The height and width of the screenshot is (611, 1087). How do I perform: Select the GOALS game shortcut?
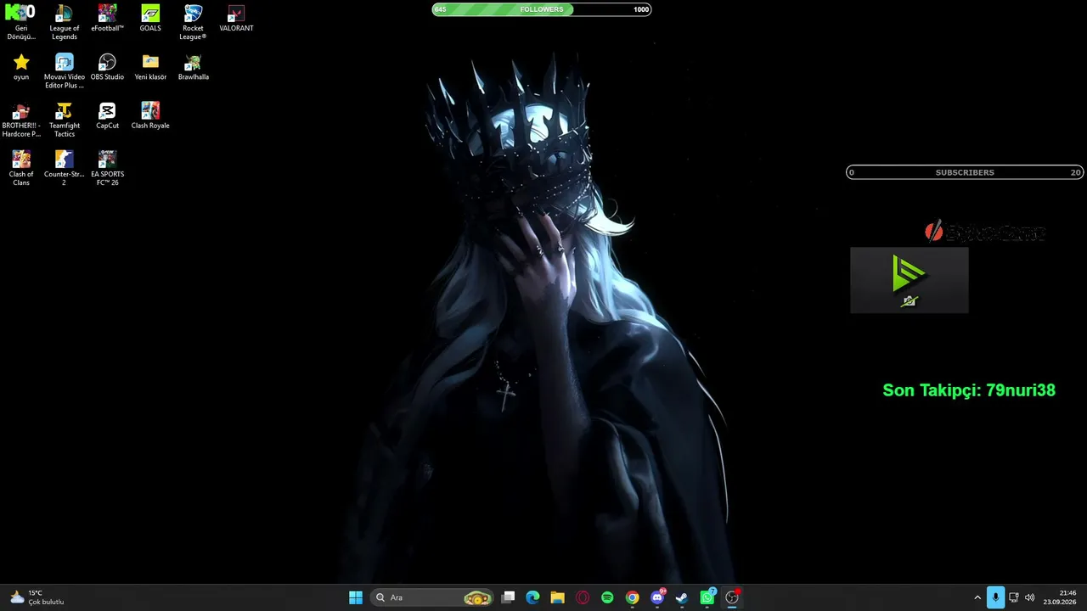point(150,19)
